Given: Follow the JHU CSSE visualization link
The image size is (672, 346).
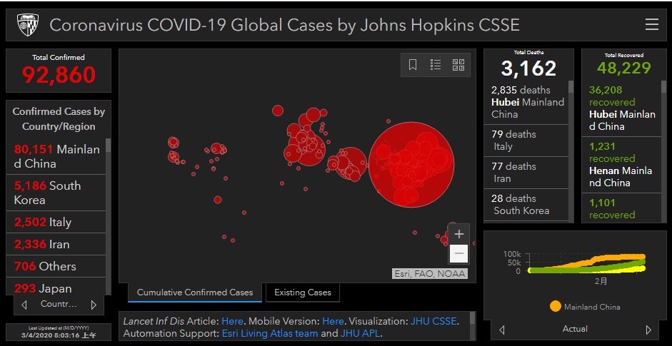Looking at the screenshot, I should coord(433,321).
